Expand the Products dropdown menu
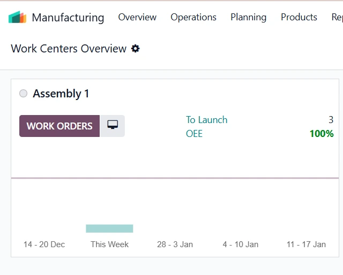Screen dimensions: 343x275 click(299, 17)
